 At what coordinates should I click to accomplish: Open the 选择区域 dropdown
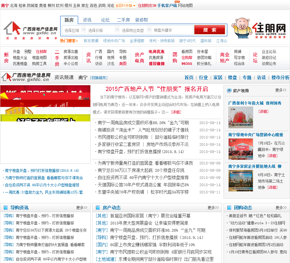pyautogui.click(x=74, y=30)
